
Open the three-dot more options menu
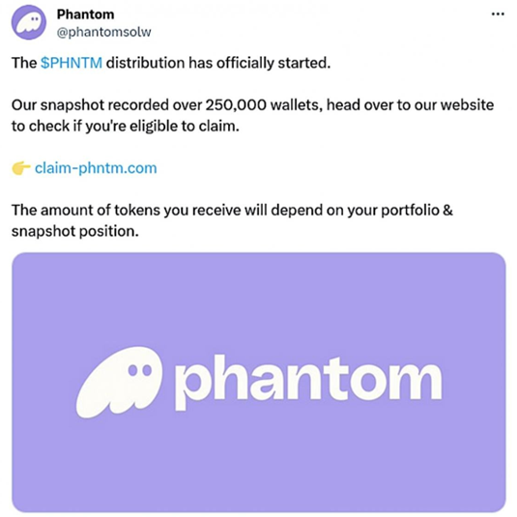pyautogui.click(x=498, y=14)
